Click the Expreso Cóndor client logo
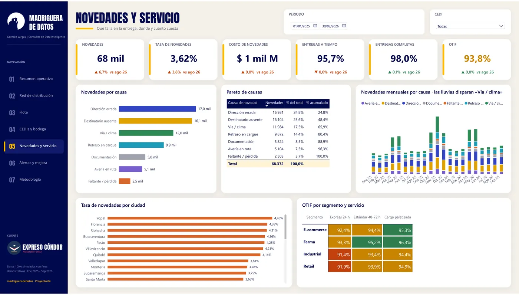519x295 pixels. coord(35,248)
